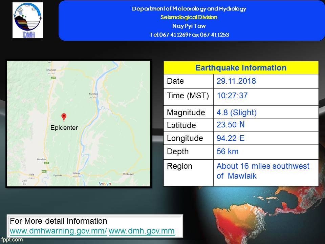Click the 'Region' row label

[x=179, y=166]
